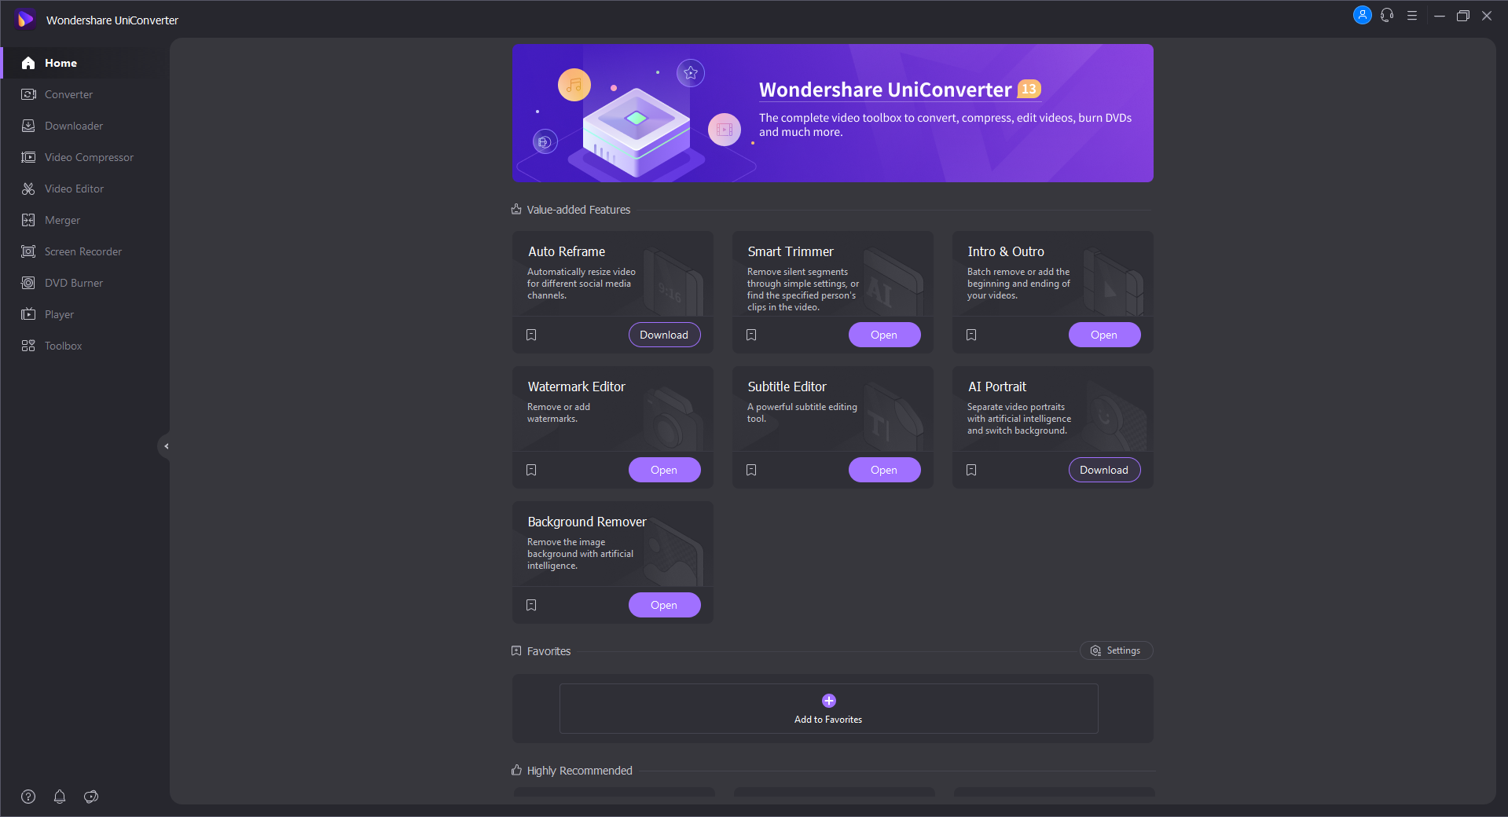Image resolution: width=1508 pixels, height=817 pixels.
Task: Bookmark Auto Reframe as favorite
Action: 531,335
